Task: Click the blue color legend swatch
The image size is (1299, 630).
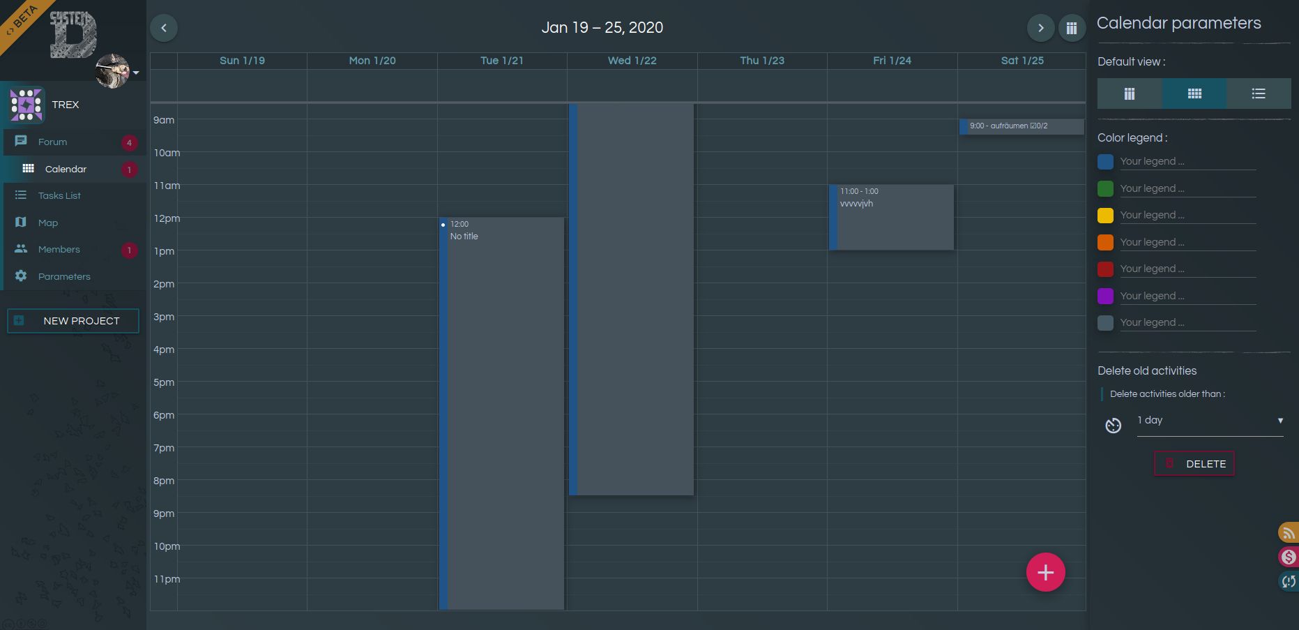Action: coord(1105,161)
